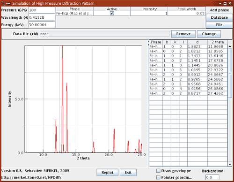Click Replot to redraw the pattern
The width and height of the screenshot is (234, 182).
(107, 173)
